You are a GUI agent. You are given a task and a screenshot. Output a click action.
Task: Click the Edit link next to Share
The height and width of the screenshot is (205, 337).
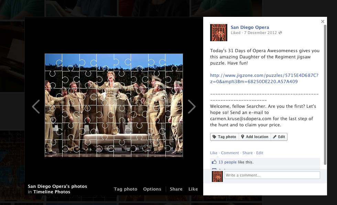tap(260, 153)
